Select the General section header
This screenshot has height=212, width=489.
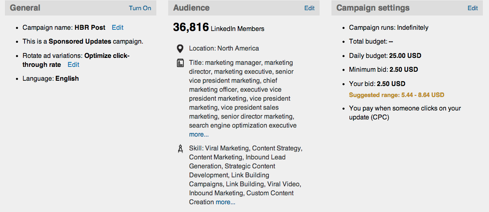tap(25, 8)
